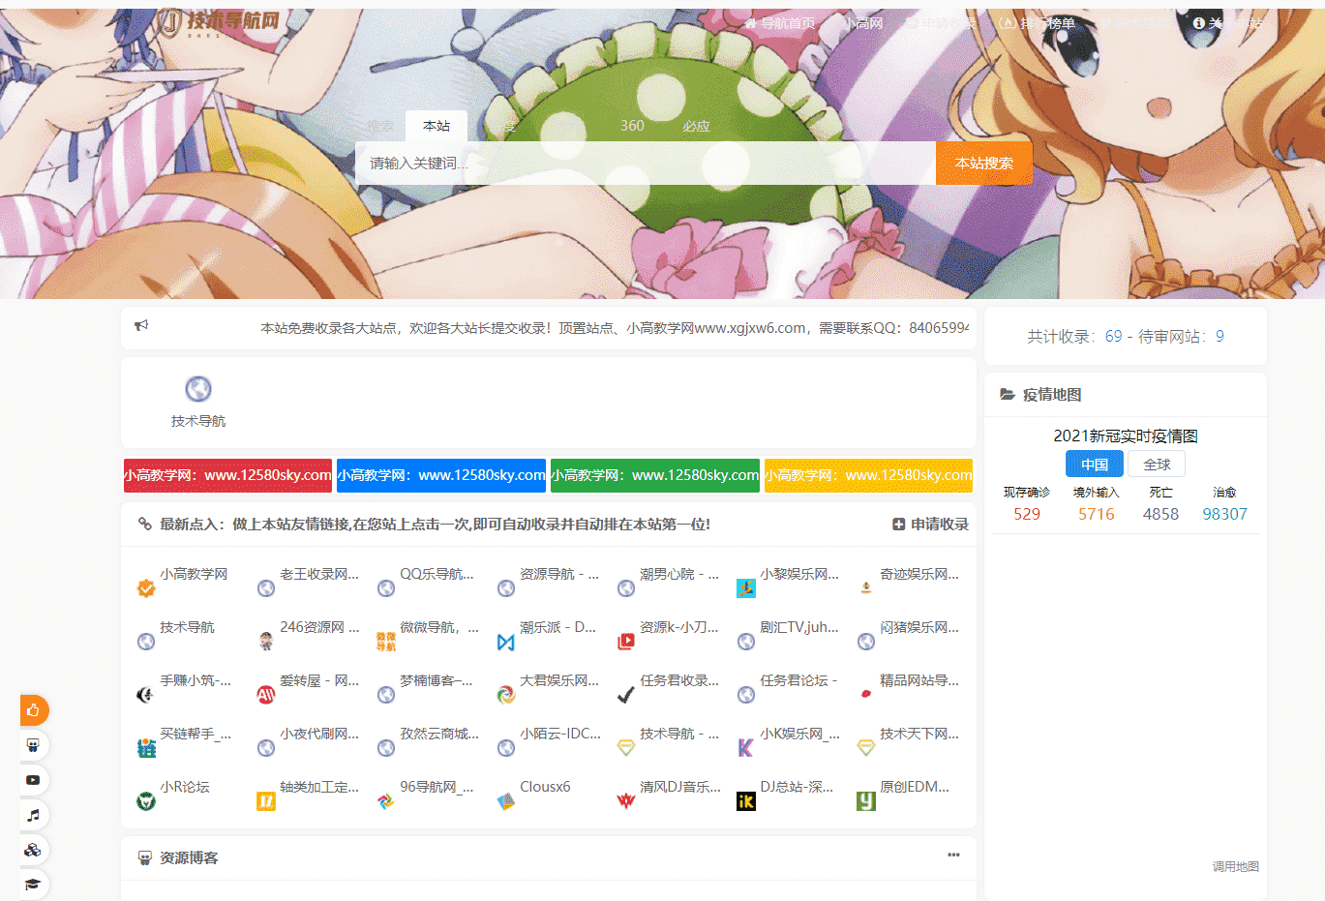Open the 剧汇TV,juh link

pos(799,627)
